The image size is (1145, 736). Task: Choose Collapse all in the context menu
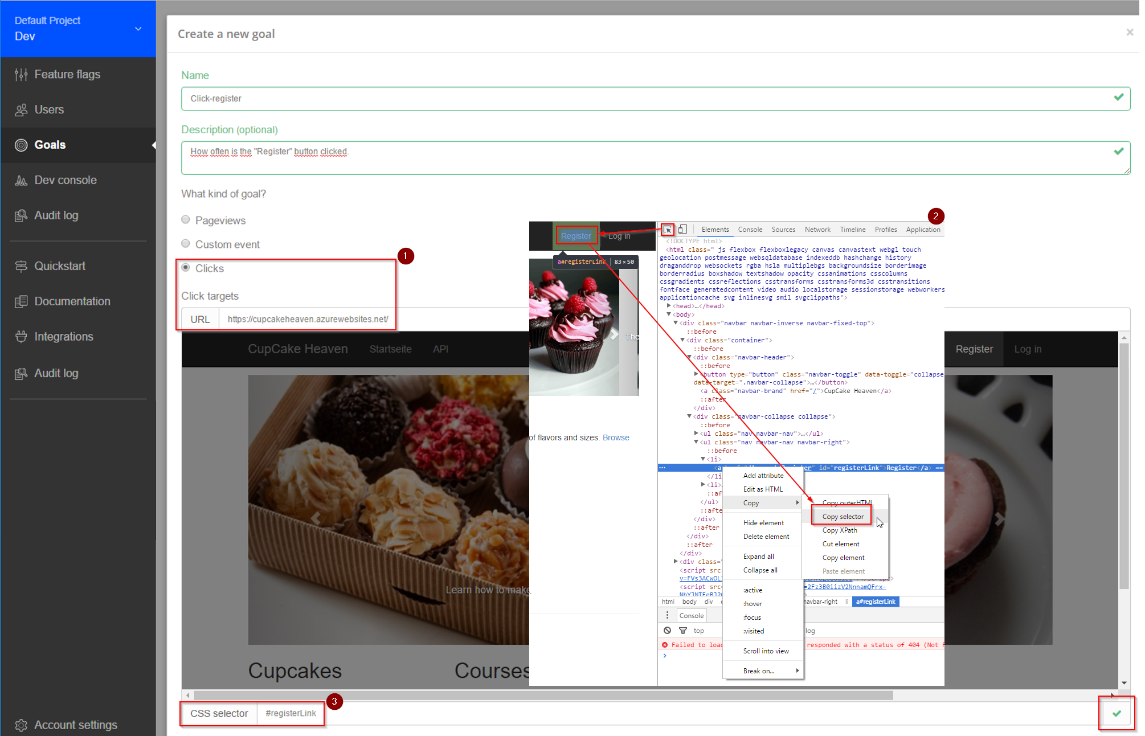pyautogui.click(x=763, y=570)
